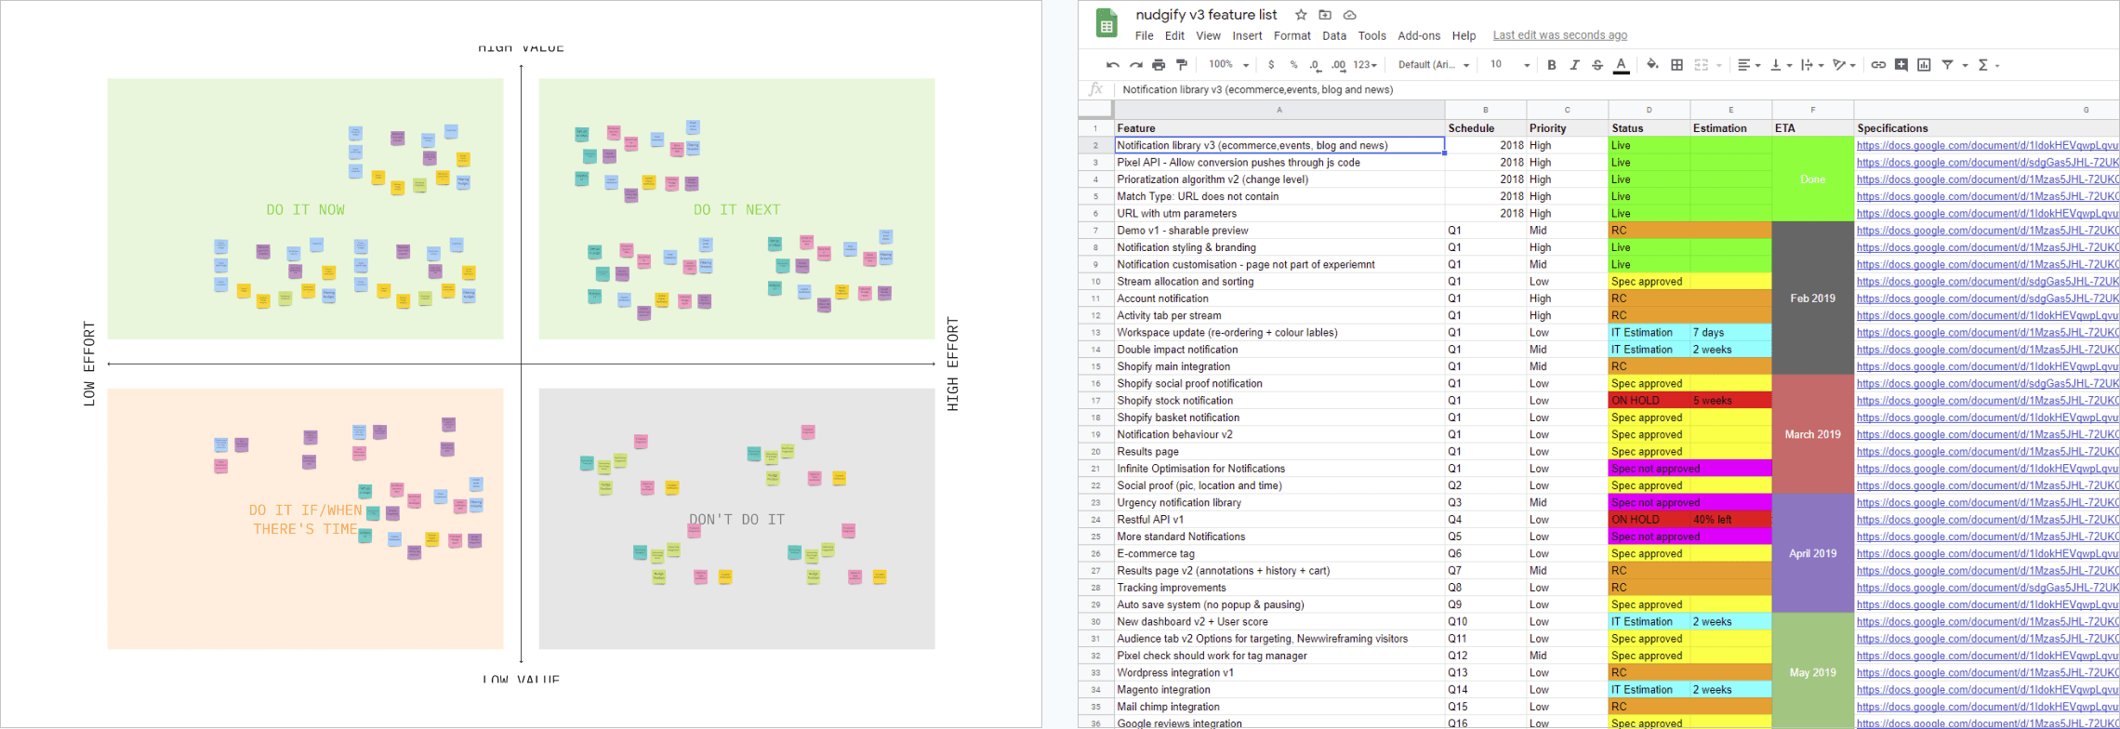Toggle italic formatting
The width and height of the screenshot is (2120, 729).
[x=1574, y=65]
